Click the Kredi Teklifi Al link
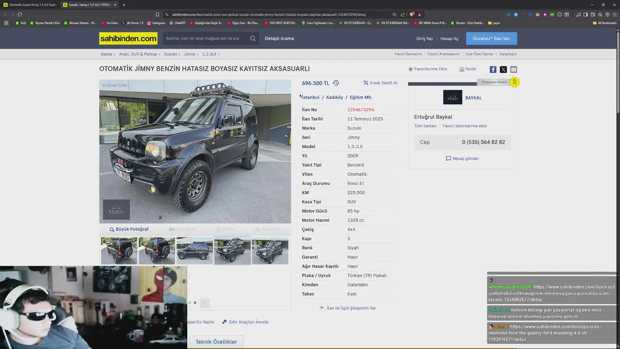Screen dimensions: 620x349 click(x=380, y=83)
